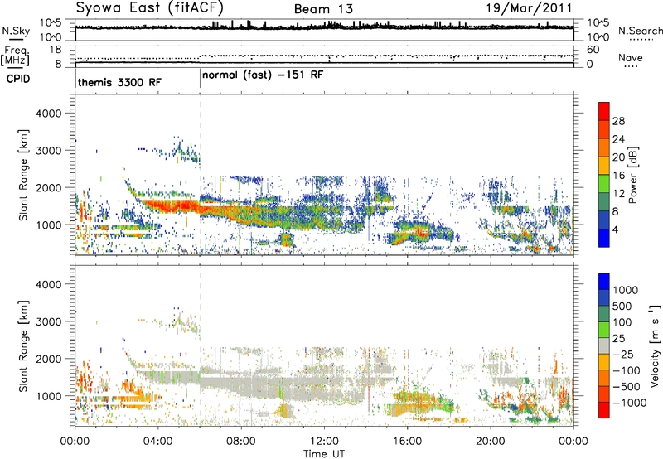Click the date '19/Mar/2011'
Image resolution: width=663 pixels, height=459 pixels.
(529, 8)
